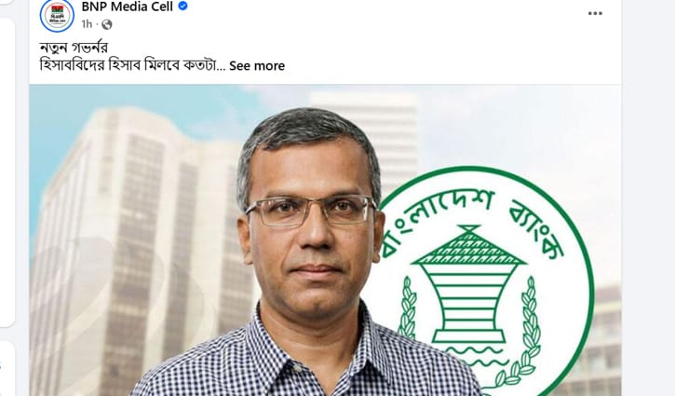Expand post text with See more
Screen dimensions: 675x396
(x=257, y=65)
